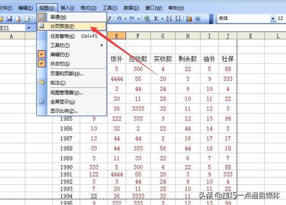286x205 pixels.
Task: Open the 插入(I) menu
Action: coord(67,8)
